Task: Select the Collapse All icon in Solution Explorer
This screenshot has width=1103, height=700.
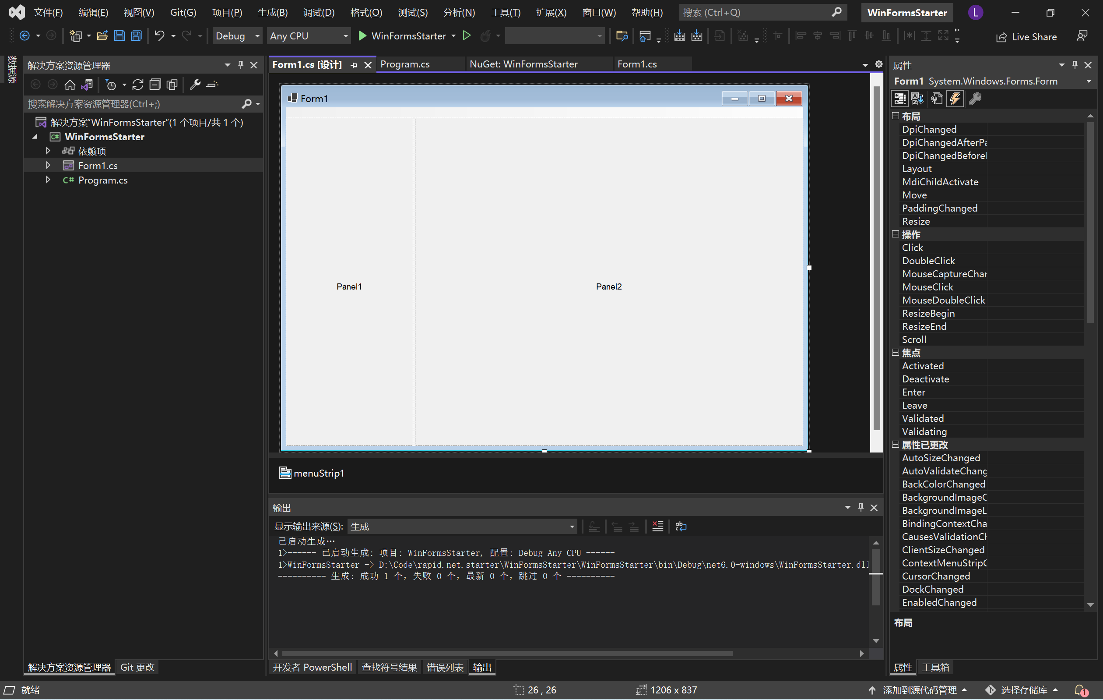Action: pos(155,85)
